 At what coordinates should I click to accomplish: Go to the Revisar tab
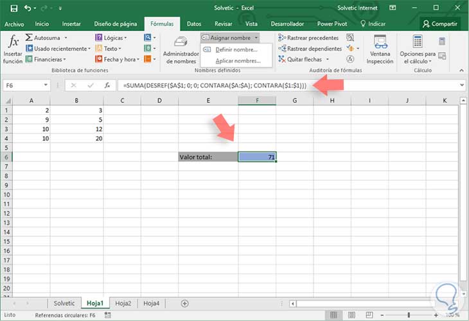tap(224, 24)
